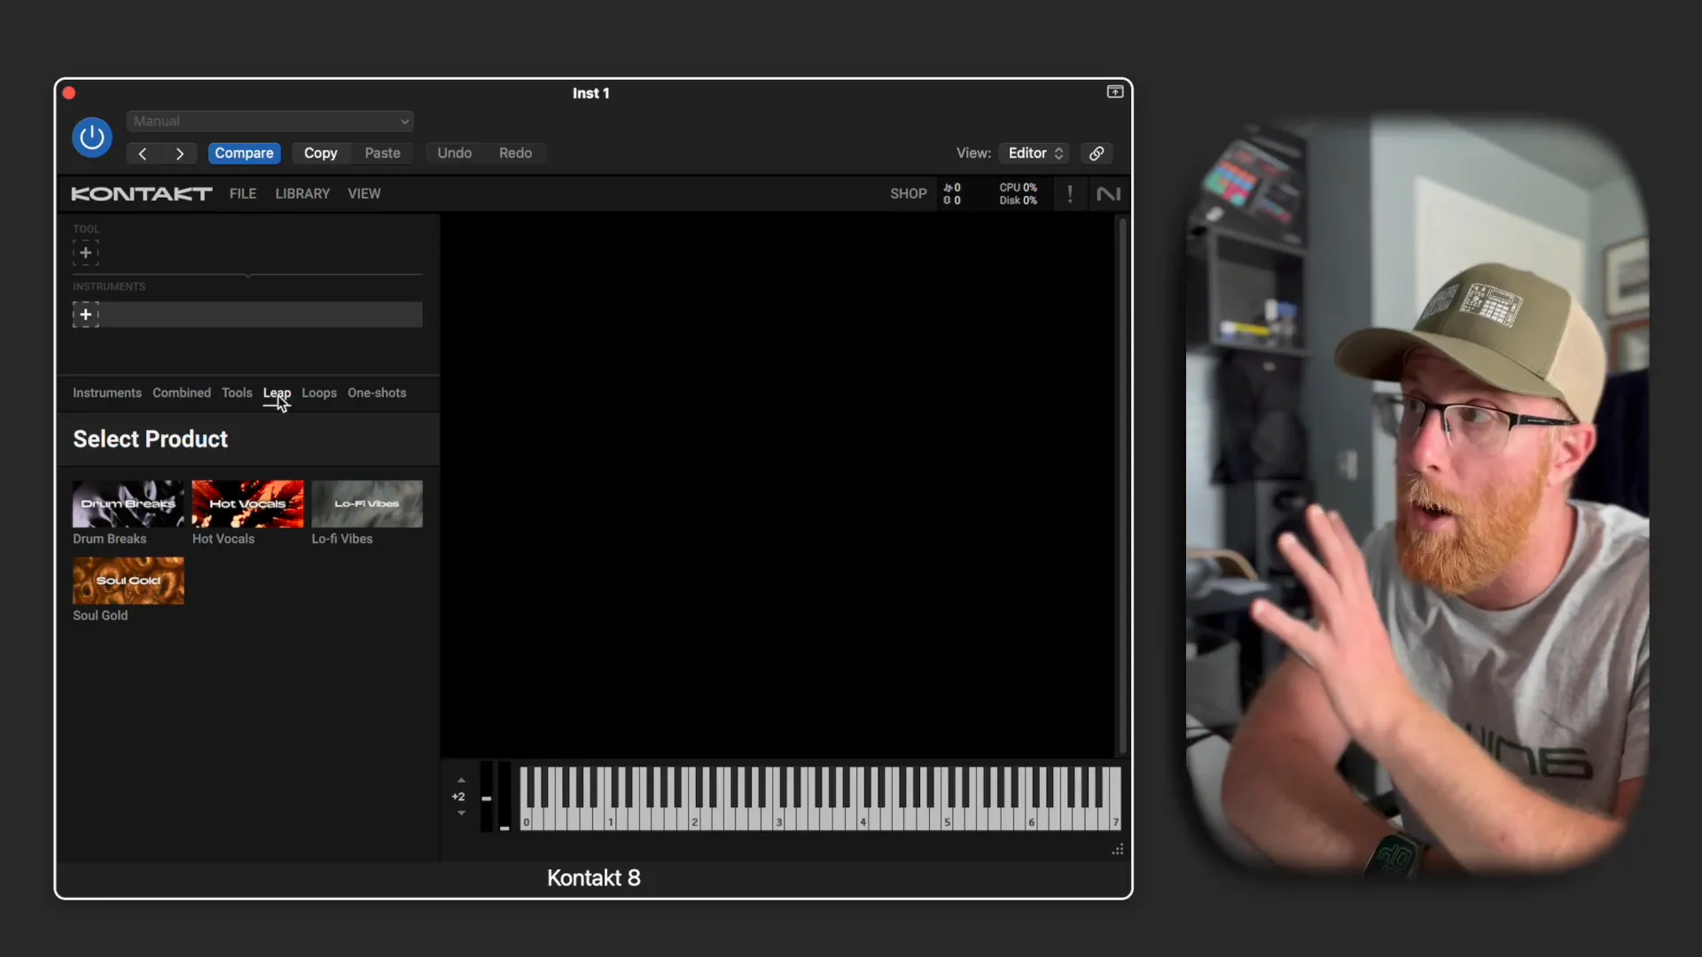This screenshot has width=1702, height=957.
Task: Open the FILE menu
Action: pos(243,194)
